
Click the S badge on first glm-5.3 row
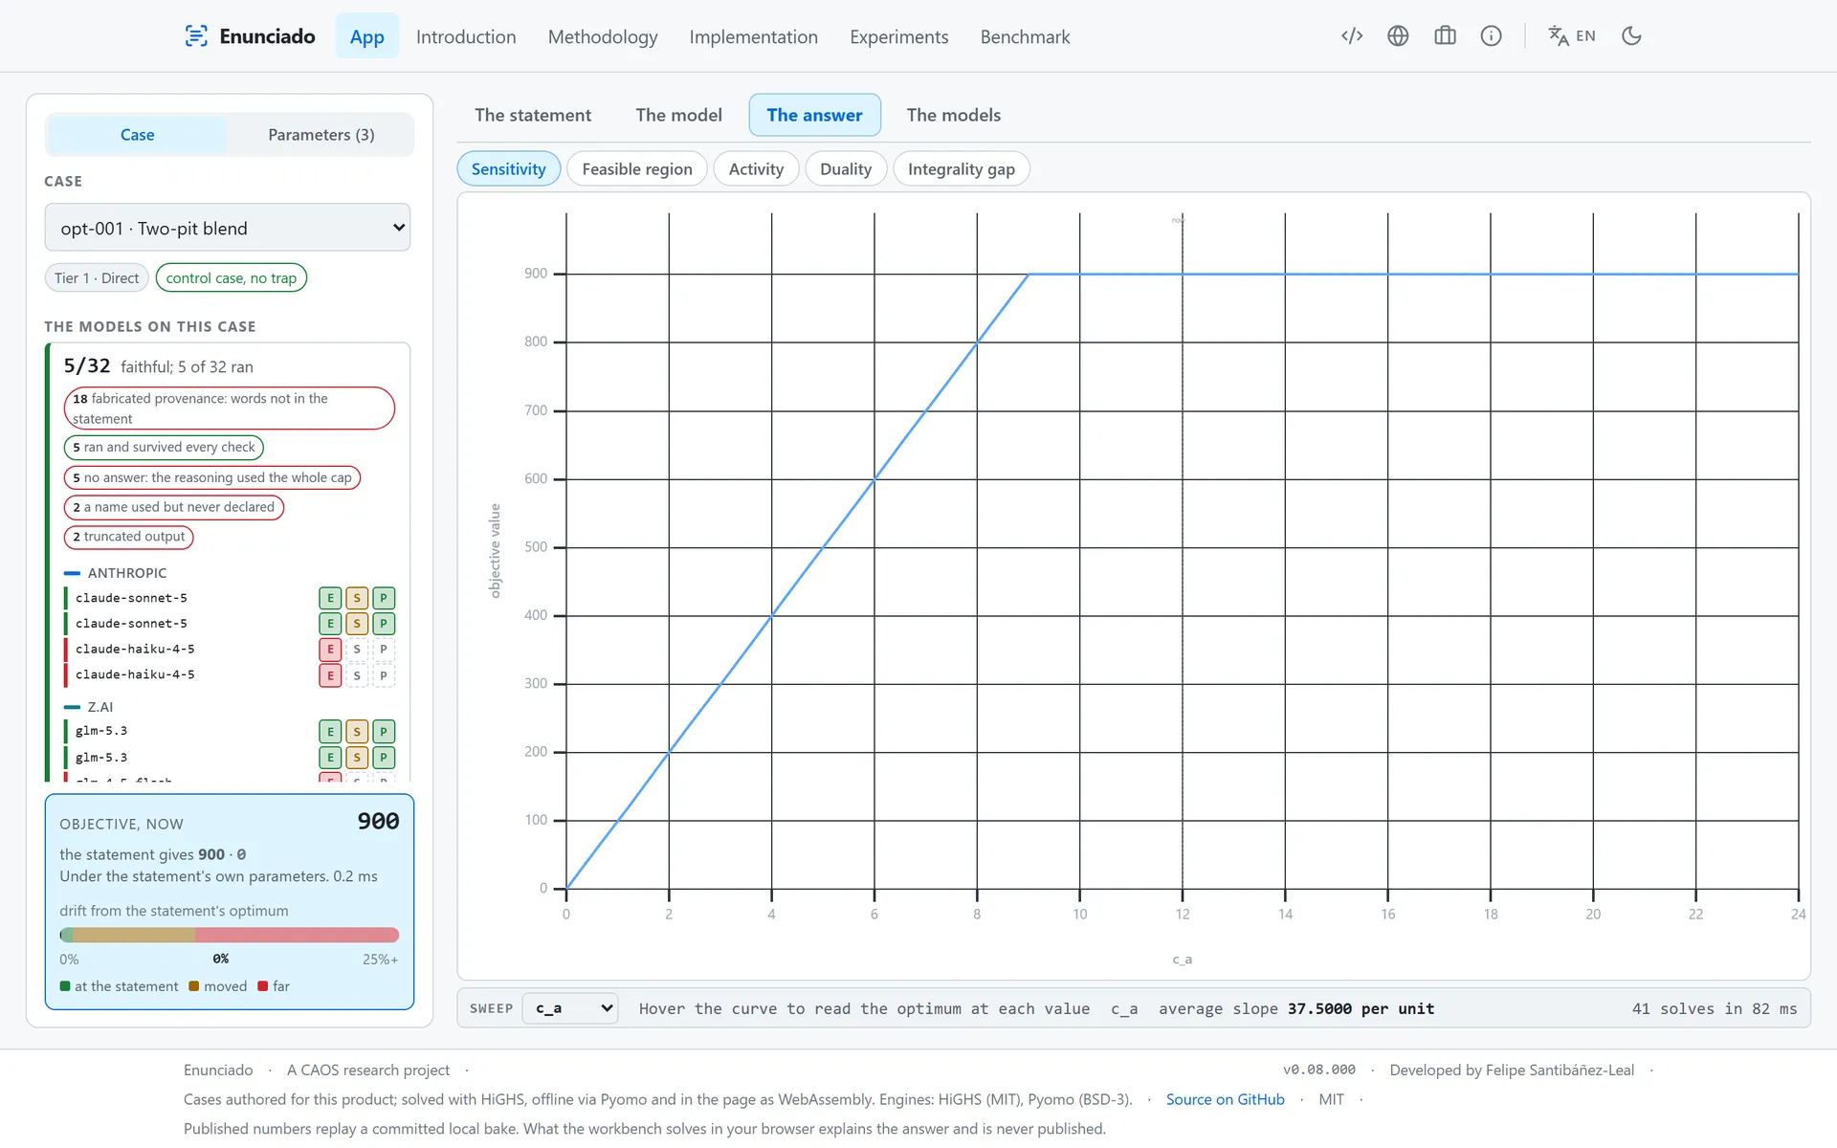357,732
